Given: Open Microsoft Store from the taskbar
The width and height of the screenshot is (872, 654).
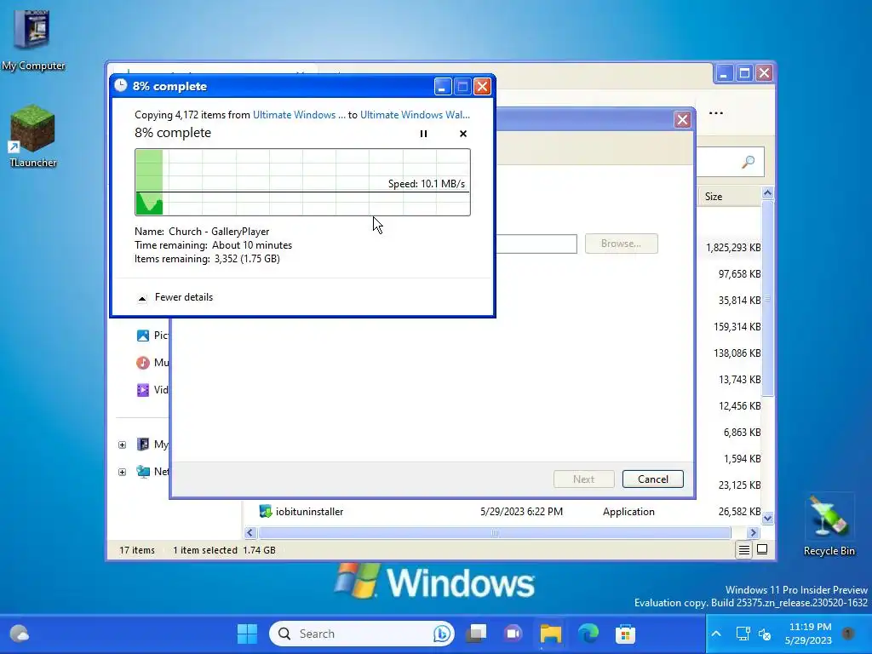Looking at the screenshot, I should coord(625,634).
